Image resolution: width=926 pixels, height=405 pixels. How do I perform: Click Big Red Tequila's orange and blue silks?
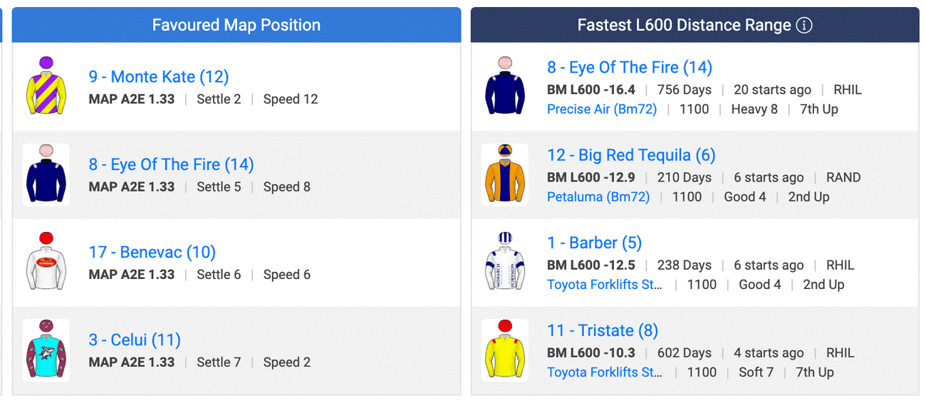point(505,174)
